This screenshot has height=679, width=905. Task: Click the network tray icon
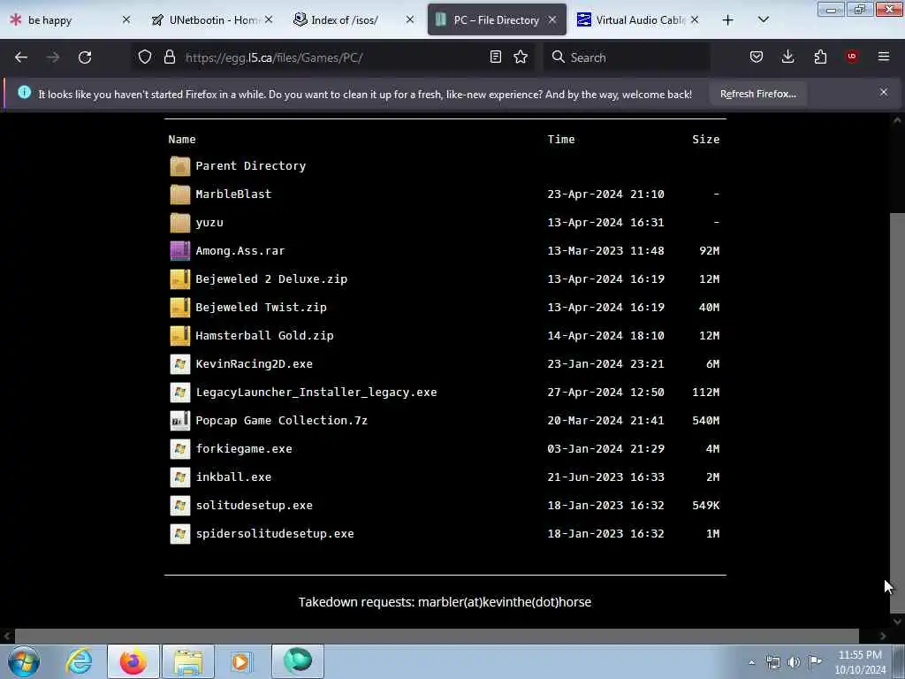pos(772,662)
